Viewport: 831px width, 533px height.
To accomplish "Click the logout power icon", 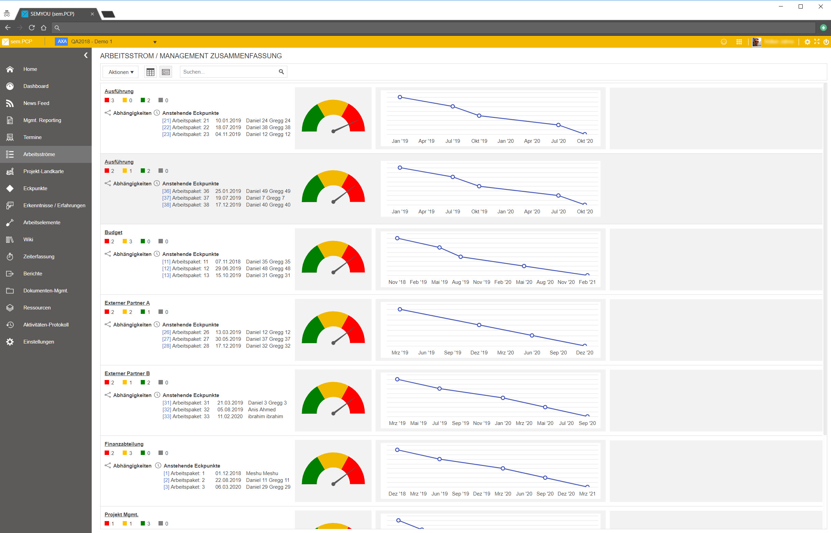I will [826, 42].
